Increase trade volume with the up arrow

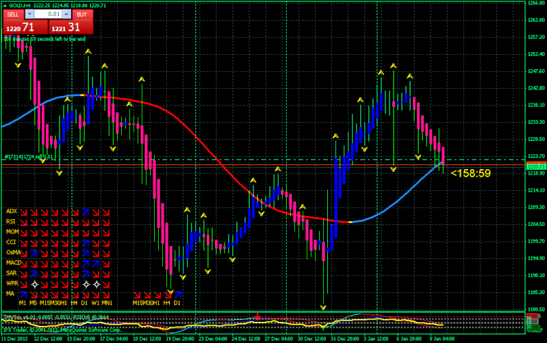66,14
